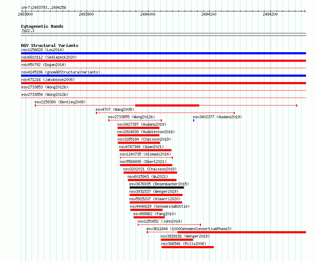The image size is (316, 261).
Task: Click the nsv1140735 (Alsmadi2014) label
Action: coord(145,154)
